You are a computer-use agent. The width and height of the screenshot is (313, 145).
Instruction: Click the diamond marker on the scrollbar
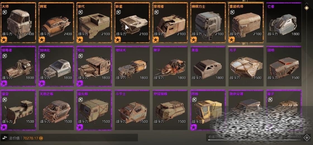tap(306, 8)
